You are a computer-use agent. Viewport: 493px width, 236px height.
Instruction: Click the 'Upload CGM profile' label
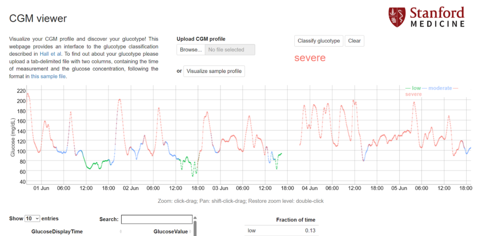pyautogui.click(x=201, y=39)
